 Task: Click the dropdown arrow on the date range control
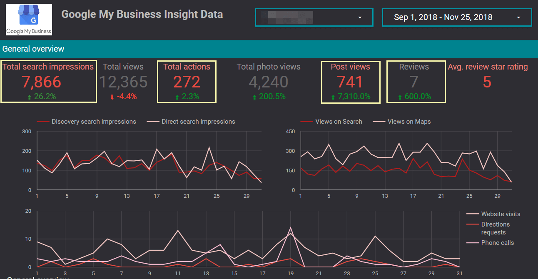(518, 17)
